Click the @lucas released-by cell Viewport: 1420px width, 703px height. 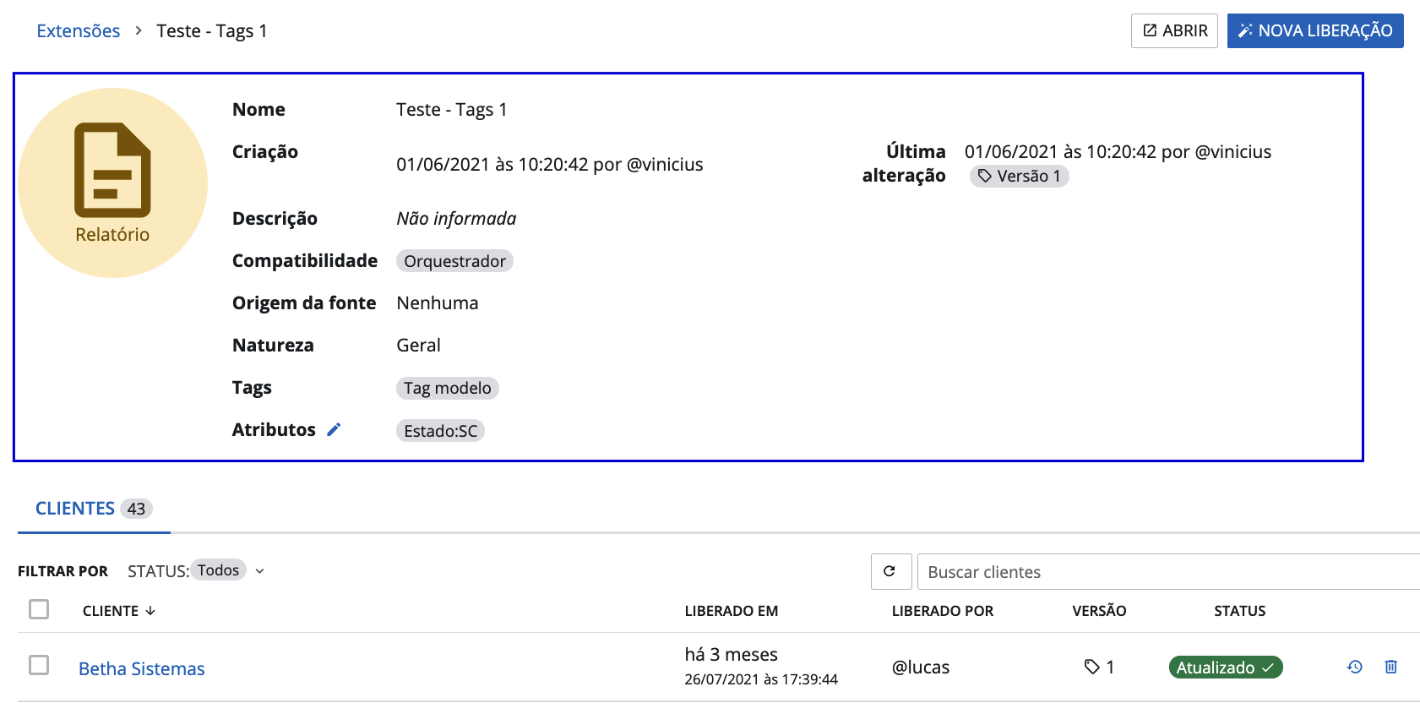pyautogui.click(x=921, y=667)
